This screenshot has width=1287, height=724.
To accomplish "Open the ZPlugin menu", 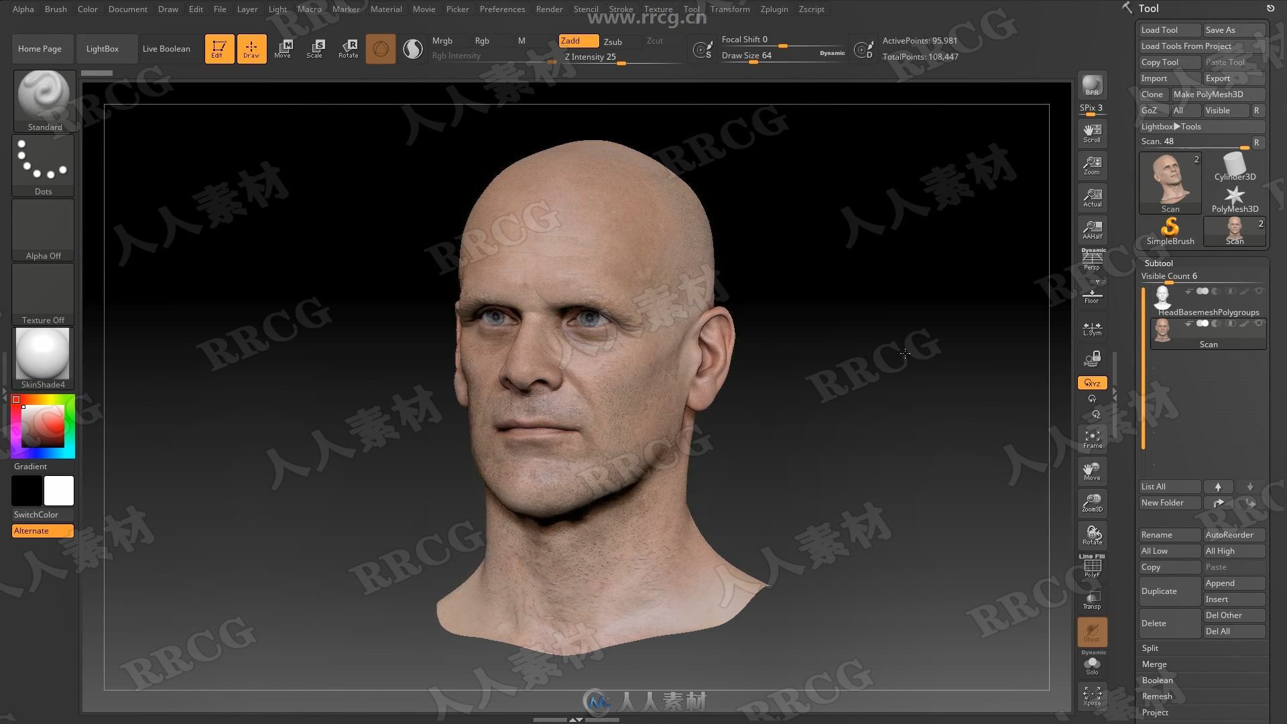I will pyautogui.click(x=774, y=8).
